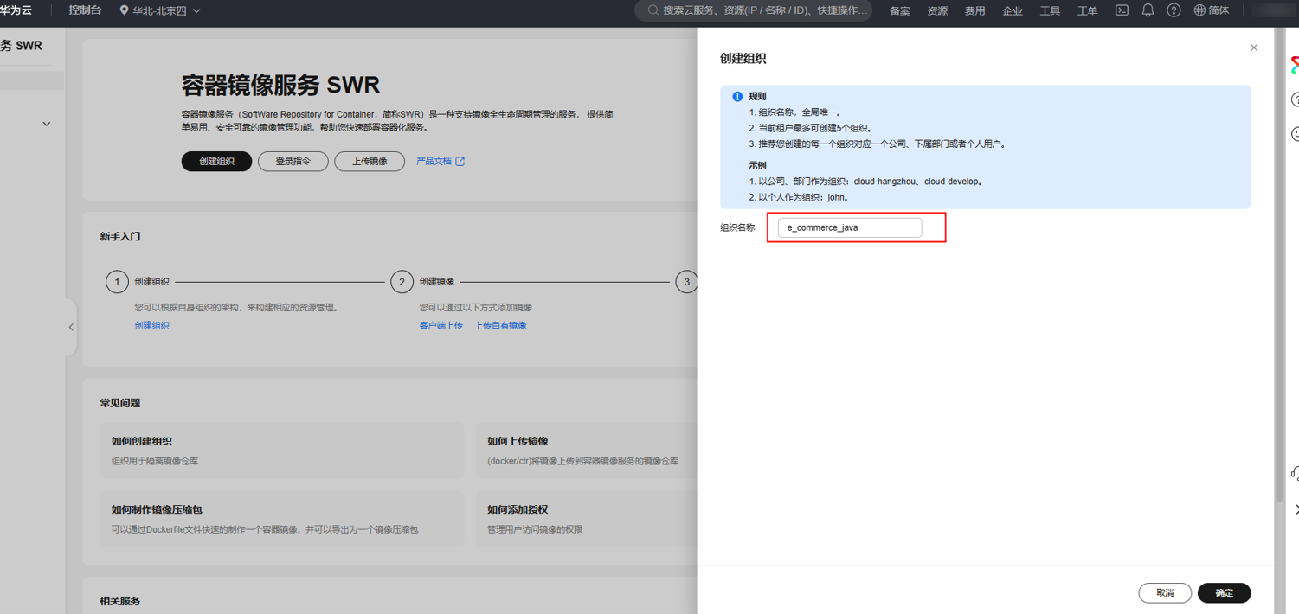Click the 示例 heading in rules box

757,165
